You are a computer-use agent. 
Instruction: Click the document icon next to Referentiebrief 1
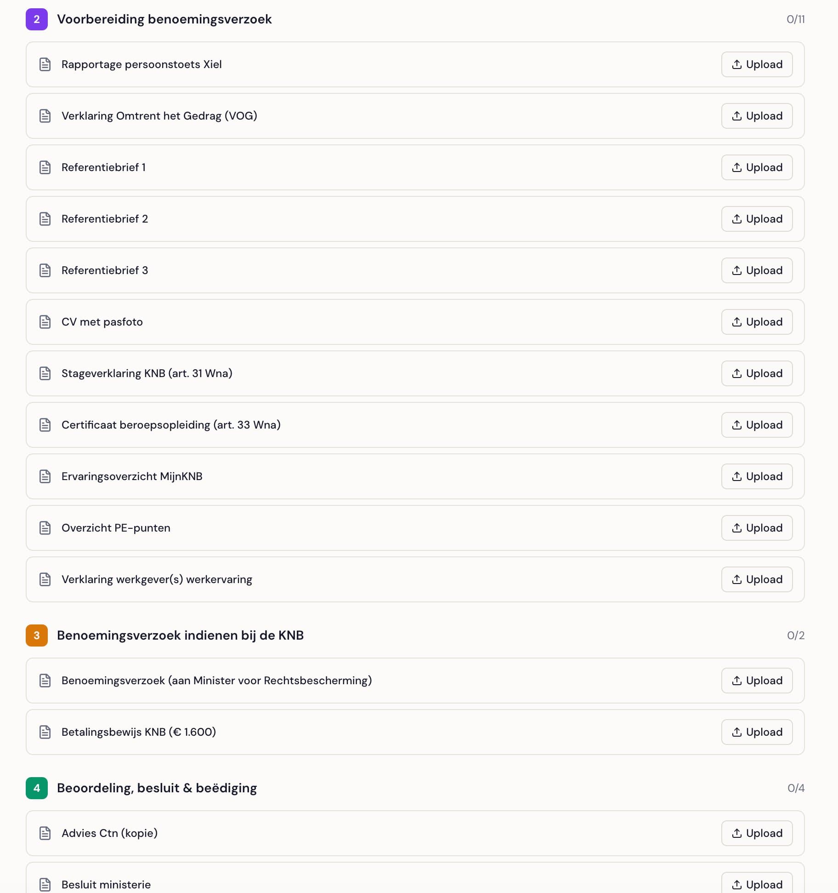tap(45, 167)
